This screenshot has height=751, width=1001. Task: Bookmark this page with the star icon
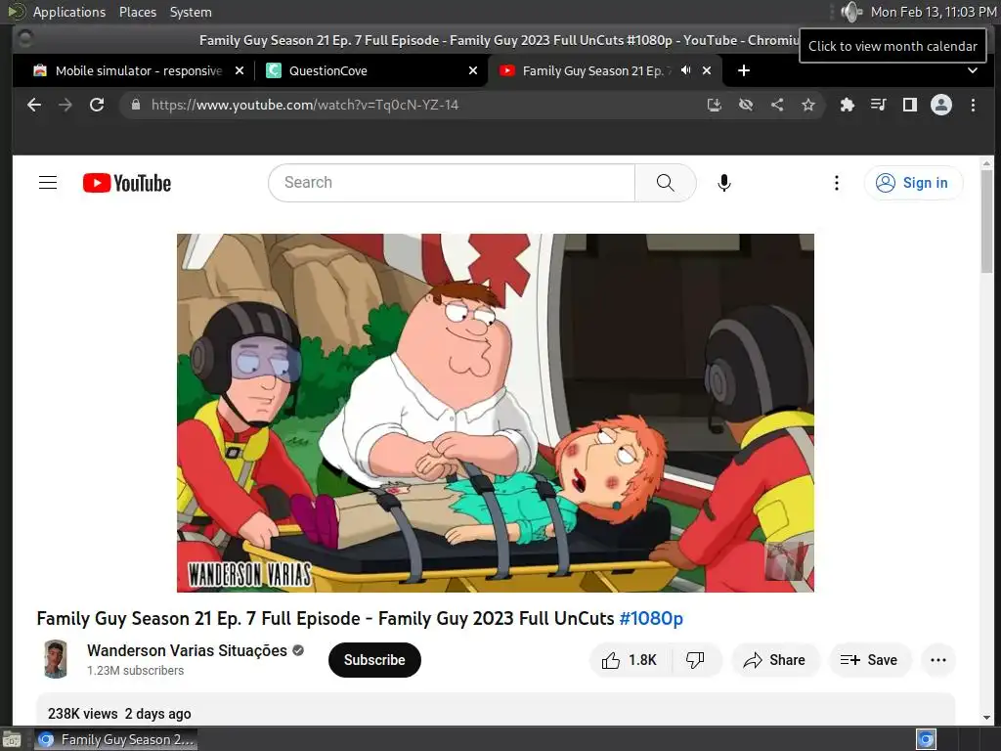(808, 105)
